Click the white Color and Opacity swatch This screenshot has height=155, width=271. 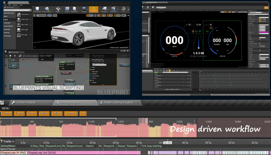click(264, 25)
